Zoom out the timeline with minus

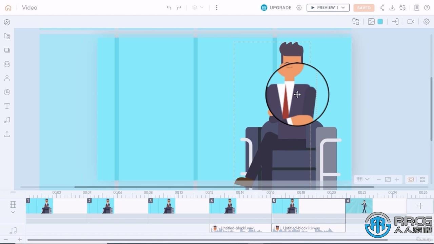pyautogui.click(x=6, y=240)
